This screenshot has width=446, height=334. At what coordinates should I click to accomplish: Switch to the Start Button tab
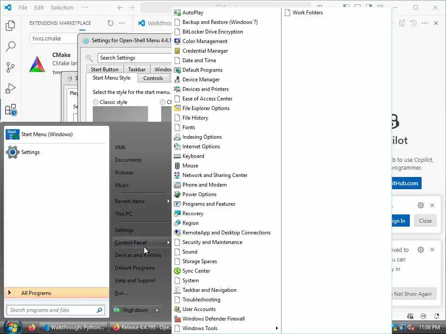click(105, 70)
